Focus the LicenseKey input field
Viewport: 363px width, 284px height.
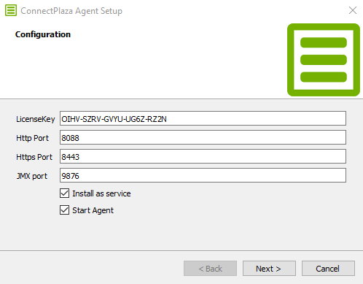203,118
